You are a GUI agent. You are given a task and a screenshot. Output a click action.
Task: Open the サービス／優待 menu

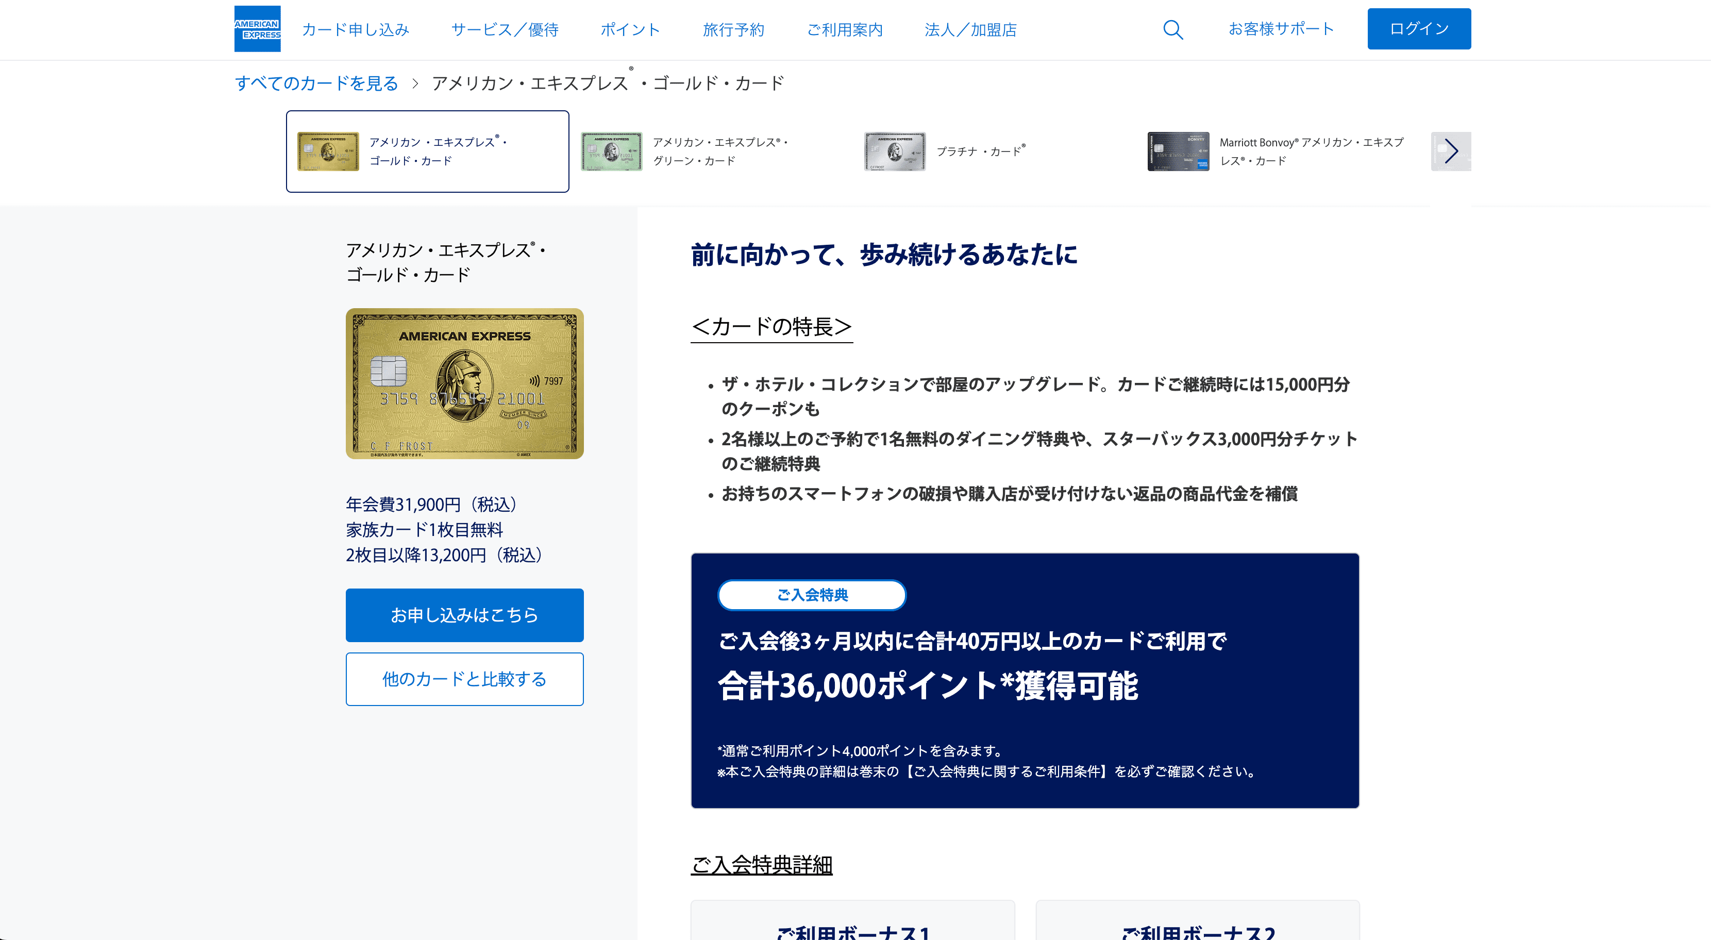coord(505,29)
